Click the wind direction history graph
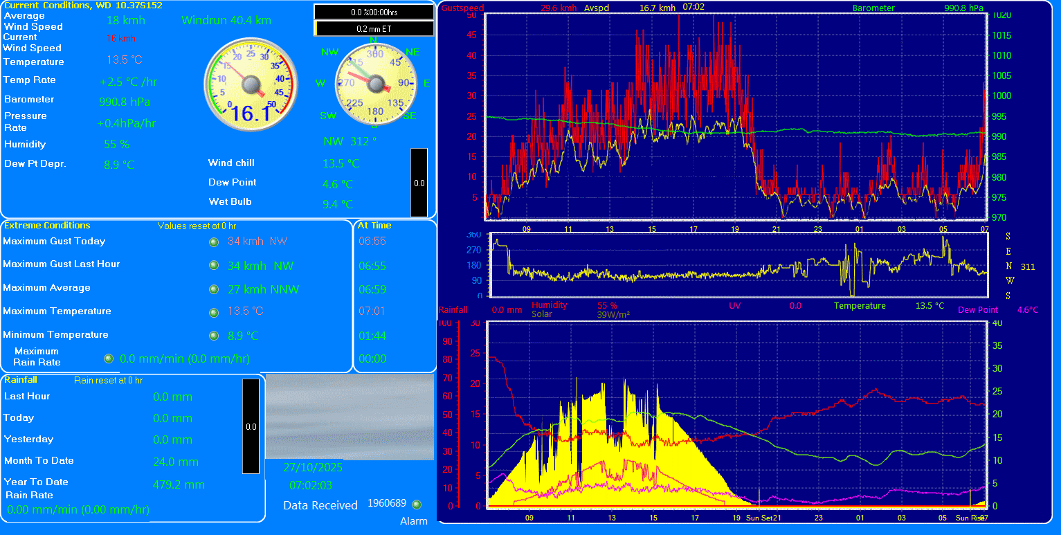The image size is (1061, 535). [x=738, y=265]
